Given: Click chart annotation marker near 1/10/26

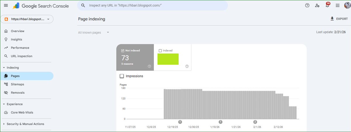Looking at the screenshot, I should click(221, 122).
